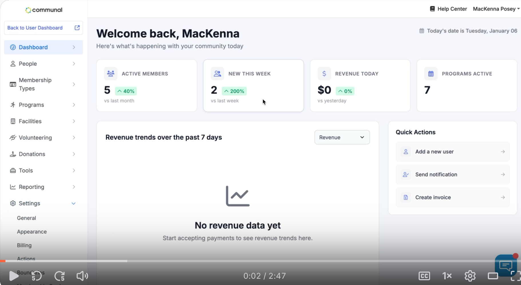Click the Send notification icon
The height and width of the screenshot is (285, 521).
(406, 174)
